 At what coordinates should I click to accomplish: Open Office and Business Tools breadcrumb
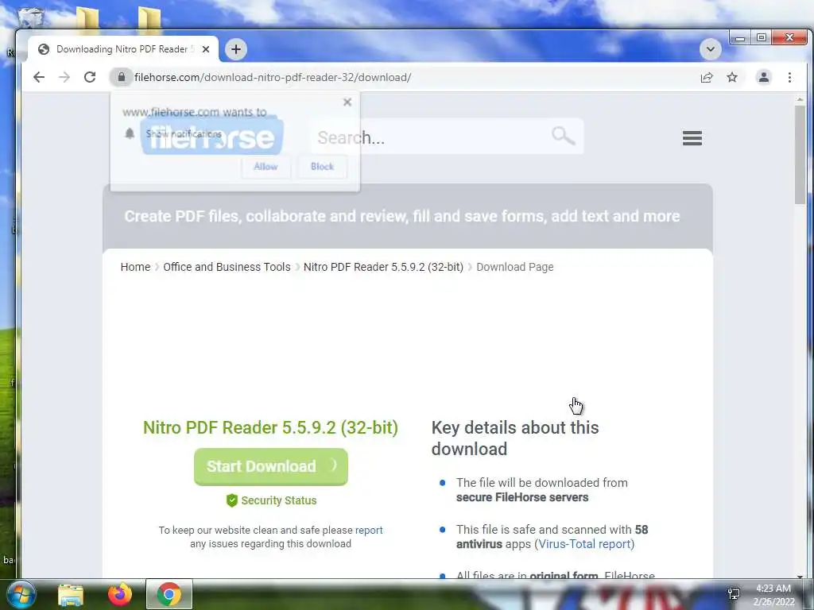click(x=227, y=267)
